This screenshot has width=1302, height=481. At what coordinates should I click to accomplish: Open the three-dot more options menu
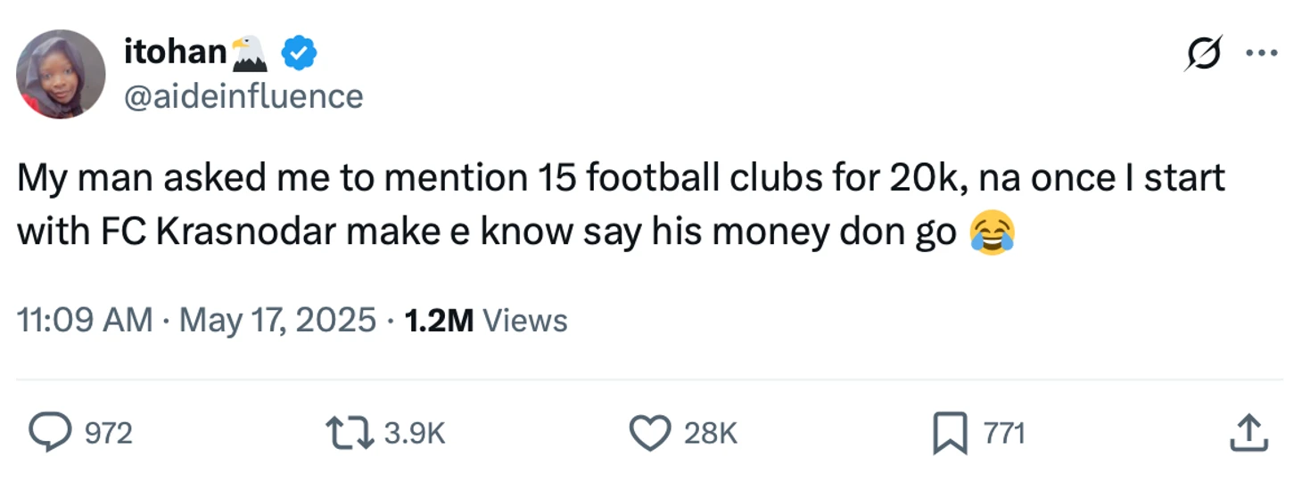click(x=1261, y=53)
